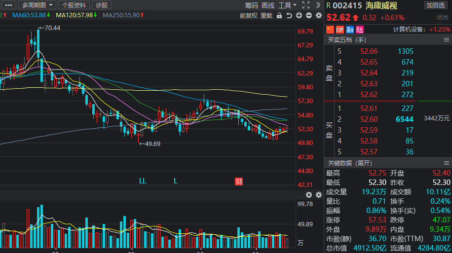Click the 跌停 value 47.07

(441, 220)
